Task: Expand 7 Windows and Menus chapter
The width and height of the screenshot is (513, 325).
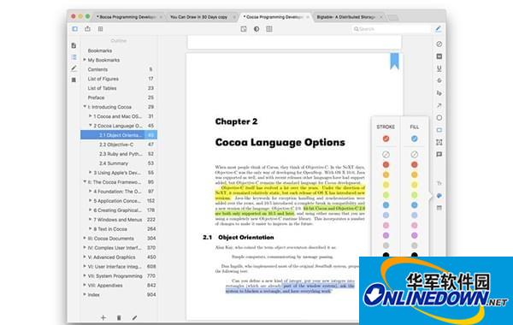Action: [91, 219]
